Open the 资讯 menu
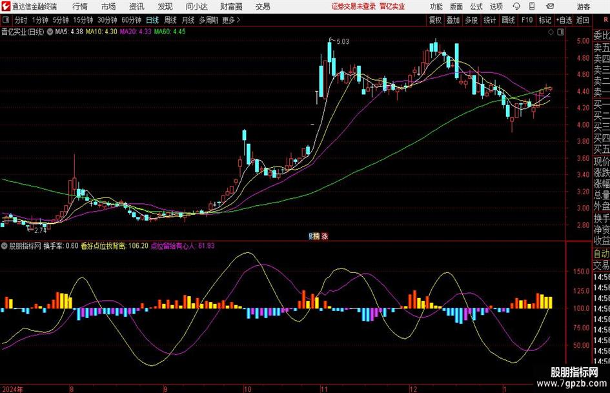Image resolution: width=610 pixels, height=393 pixels. (x=137, y=6)
